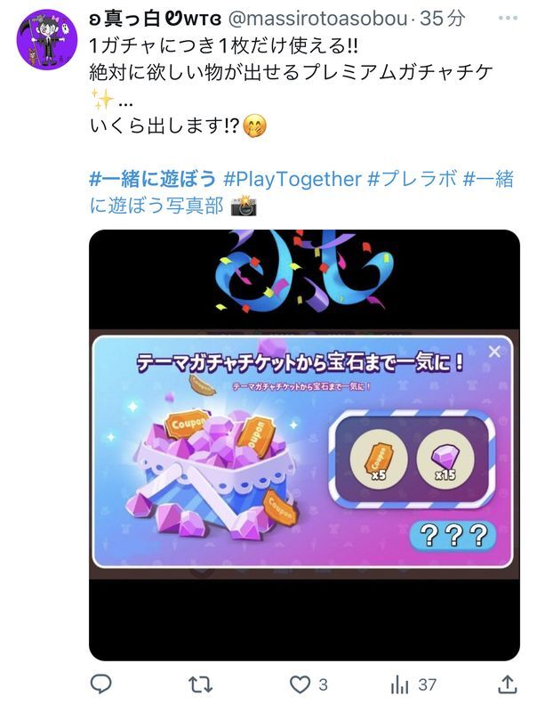Click the ??? price button
Screen dimensions: 537x712
point(453,536)
